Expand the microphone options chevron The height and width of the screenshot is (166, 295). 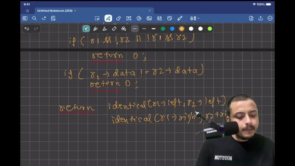pyautogui.click(x=198, y=18)
